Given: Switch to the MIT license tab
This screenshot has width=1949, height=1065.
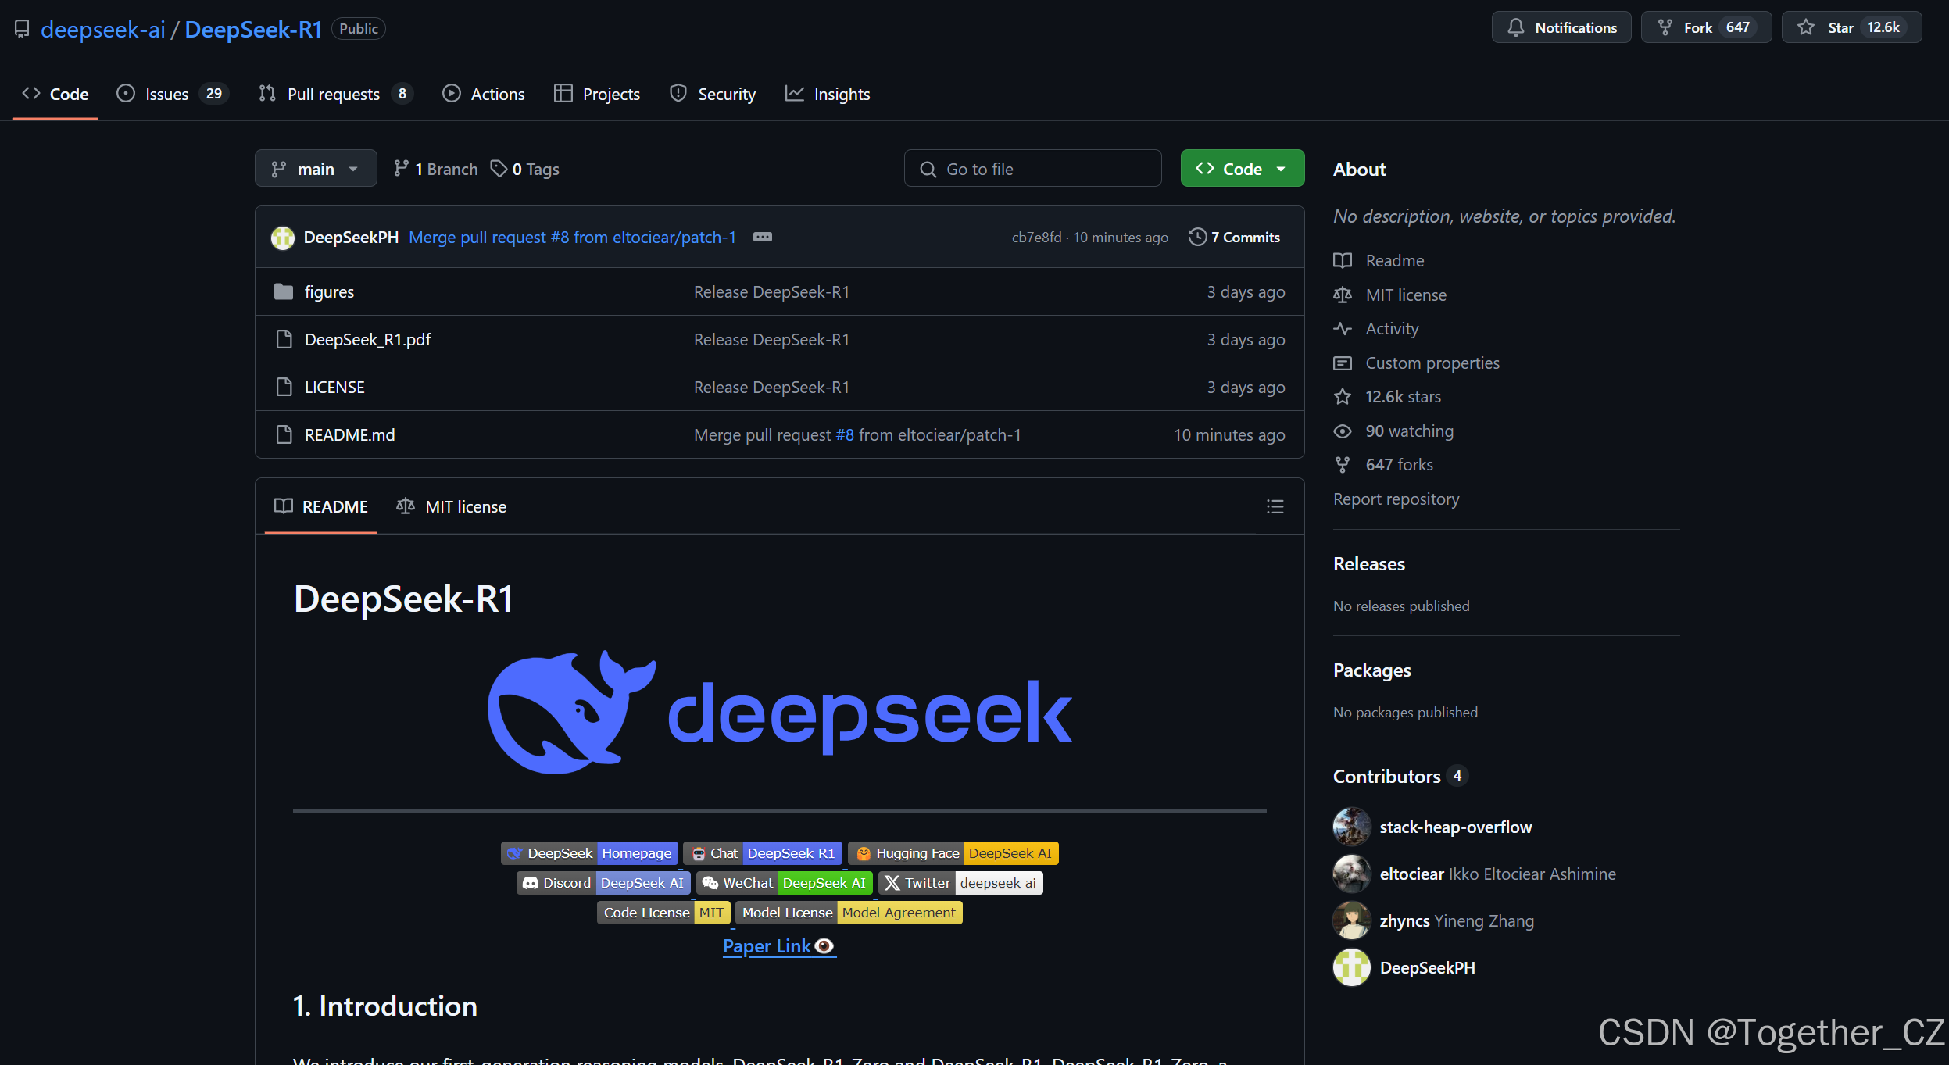Looking at the screenshot, I should (x=452, y=506).
